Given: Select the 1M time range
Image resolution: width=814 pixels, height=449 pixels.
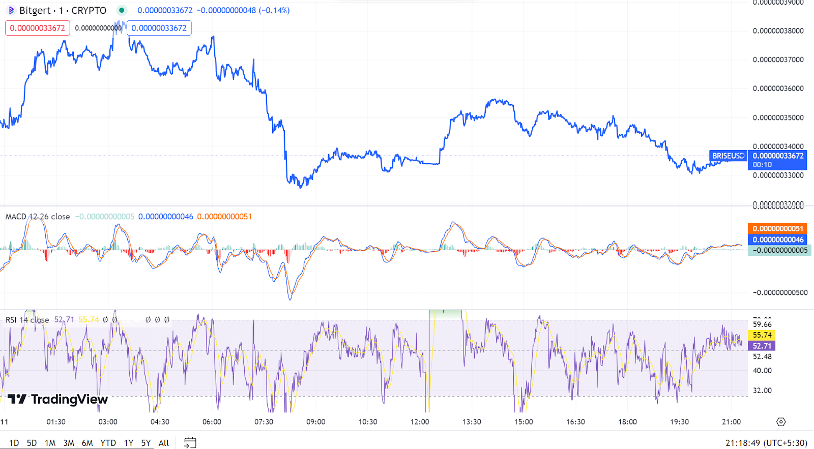Looking at the screenshot, I should click(50, 443).
